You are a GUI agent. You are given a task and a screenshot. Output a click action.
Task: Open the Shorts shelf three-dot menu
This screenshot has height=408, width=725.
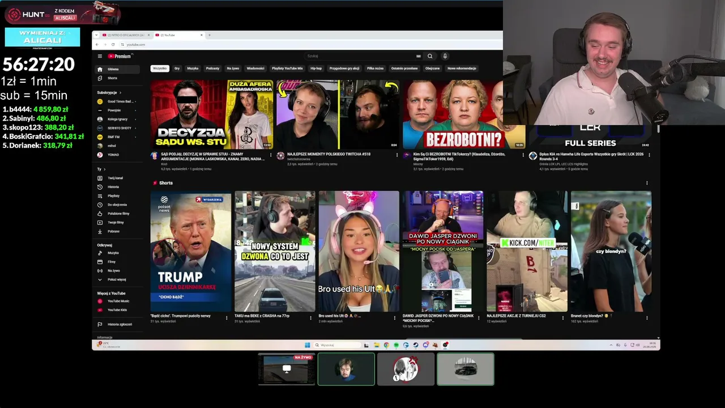click(647, 183)
